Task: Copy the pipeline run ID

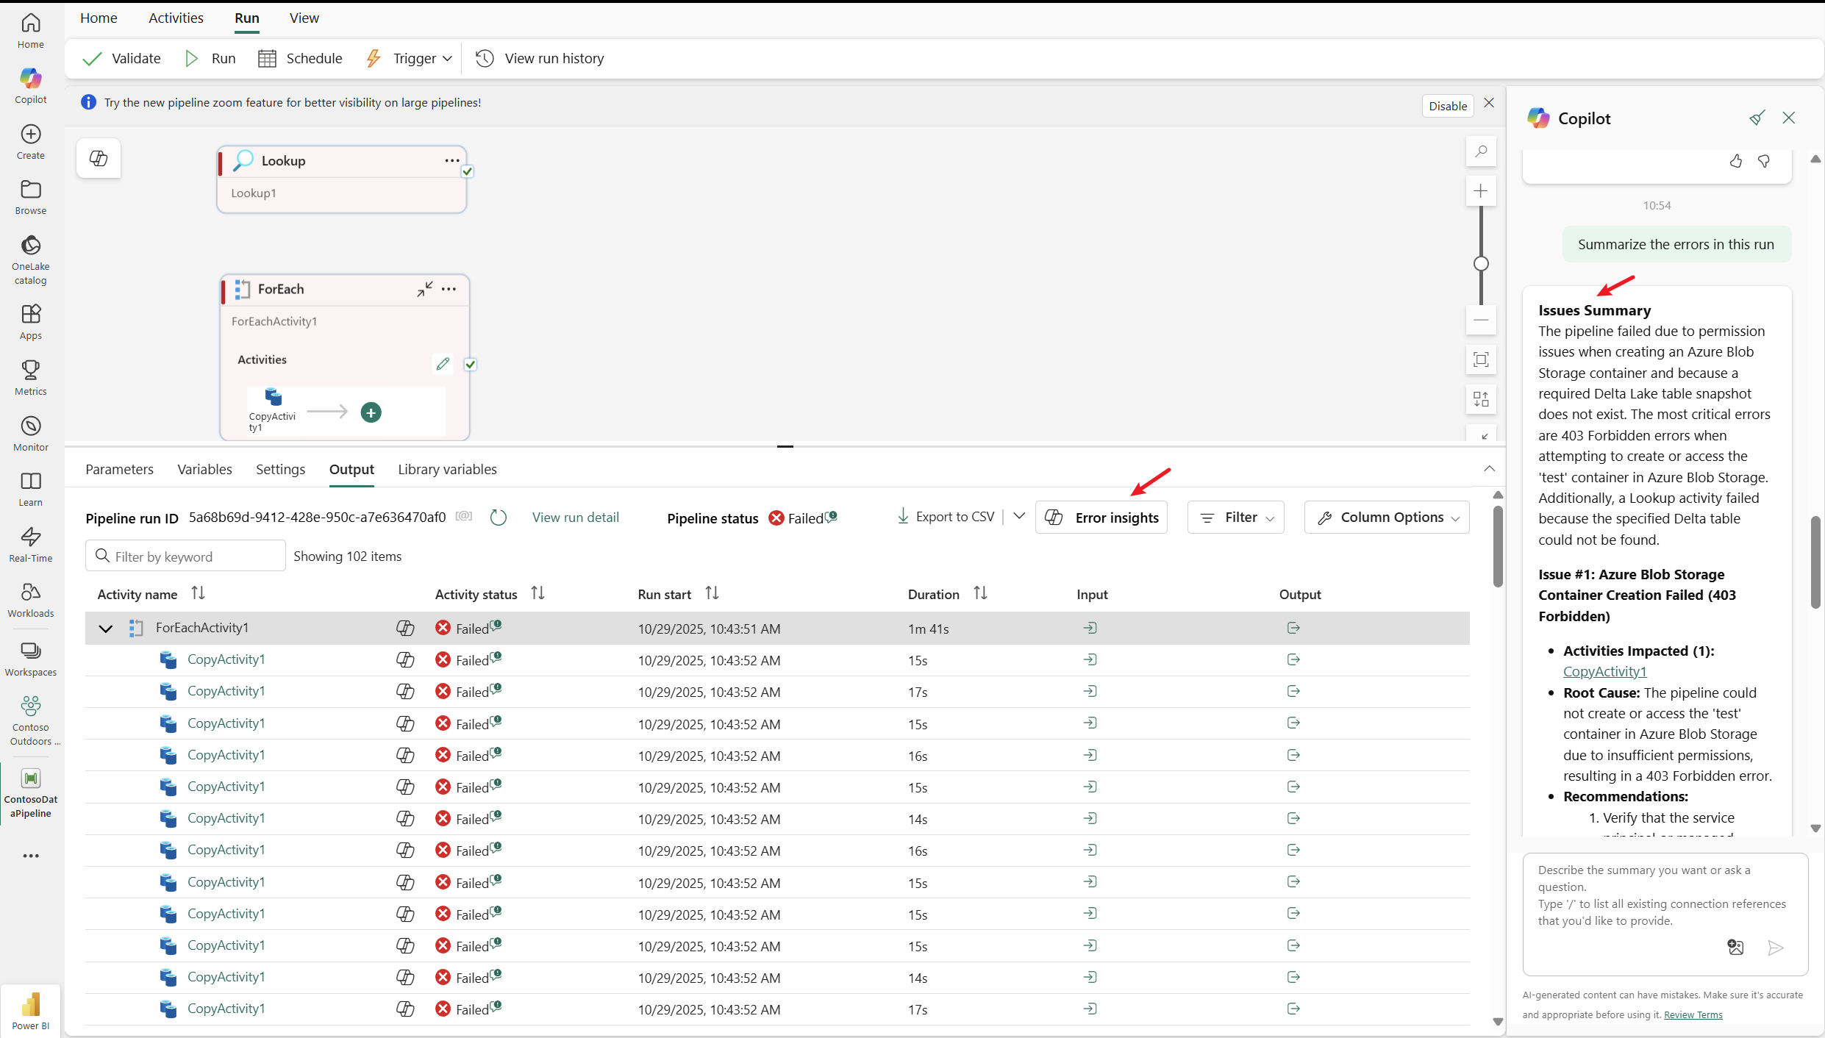Action: click(463, 517)
